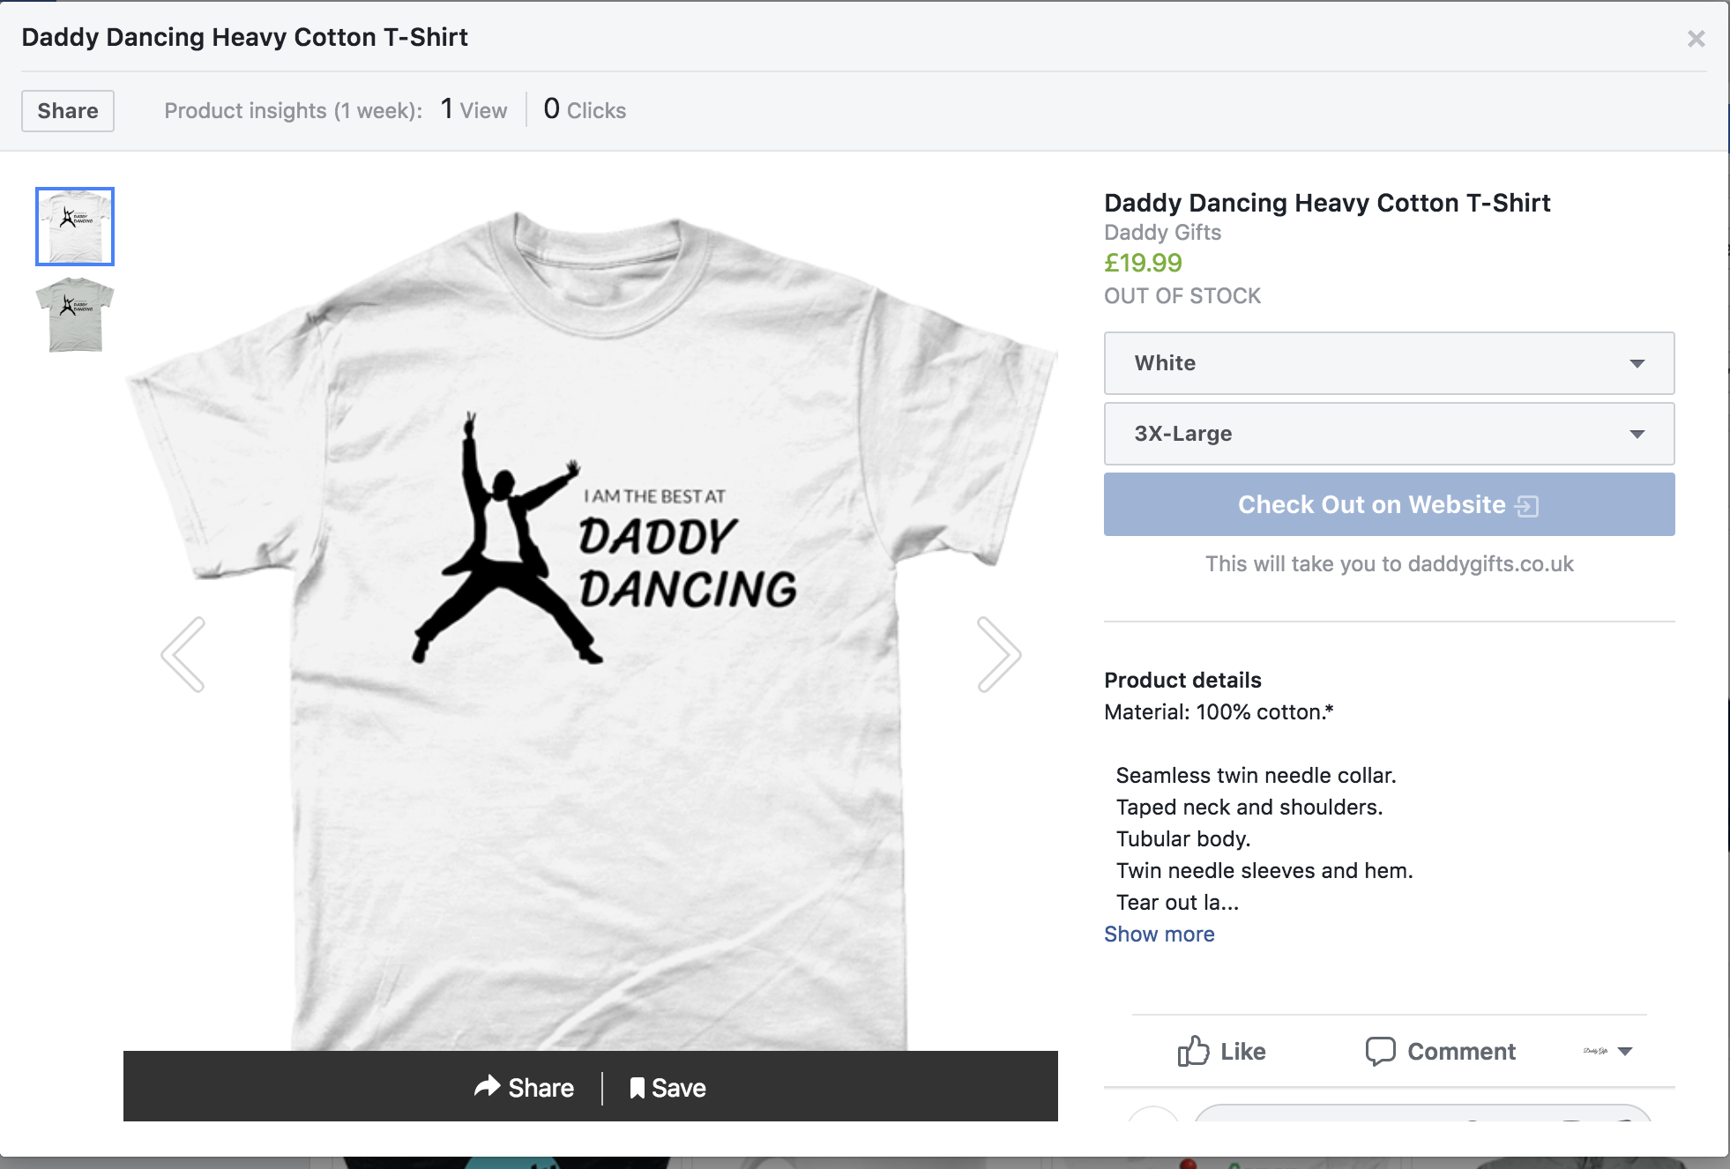
Task: Click the external link icon on checkout button
Action: [x=1526, y=505]
